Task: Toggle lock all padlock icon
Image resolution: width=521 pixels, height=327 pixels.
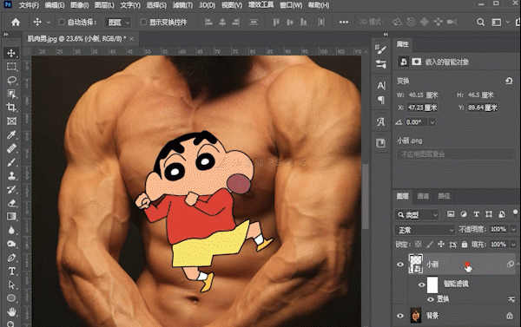Action: click(x=465, y=245)
